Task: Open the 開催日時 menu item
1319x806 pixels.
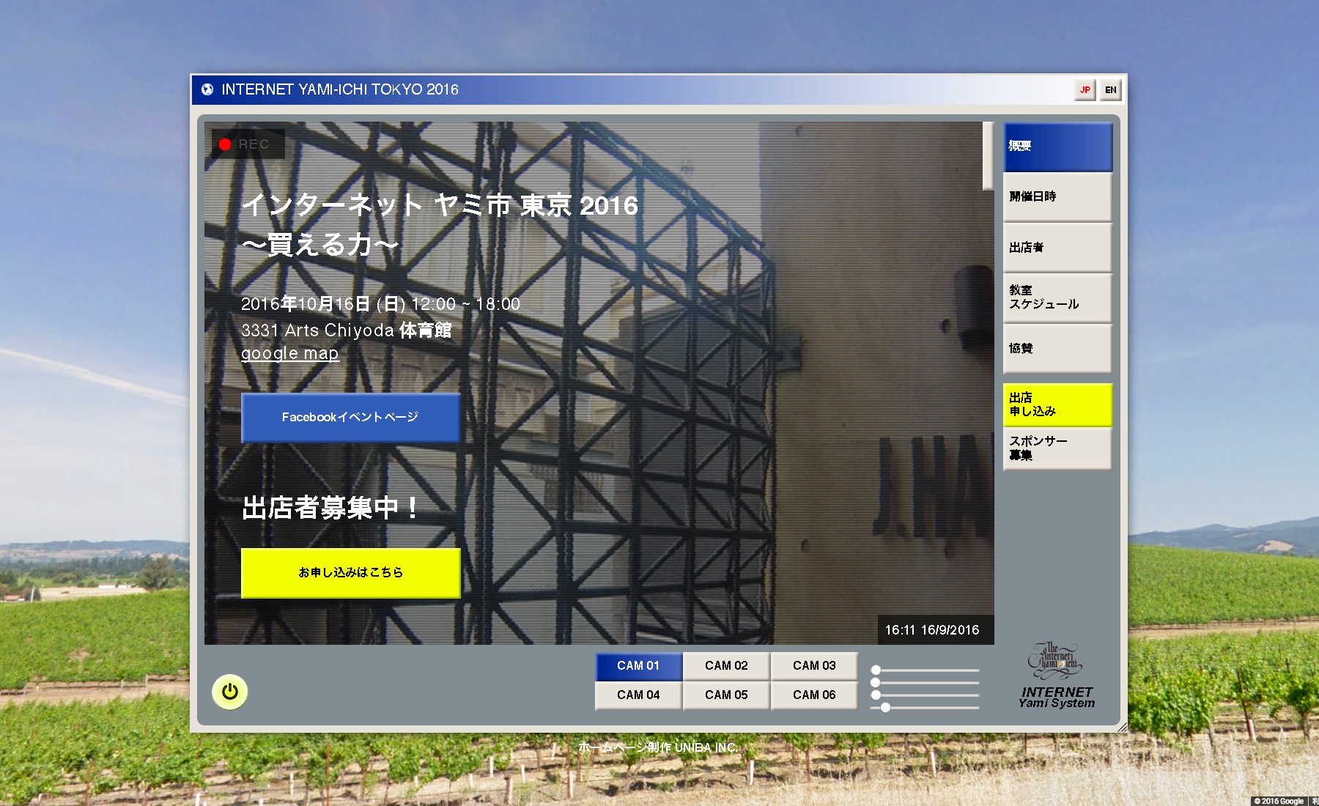Action: (x=1057, y=196)
